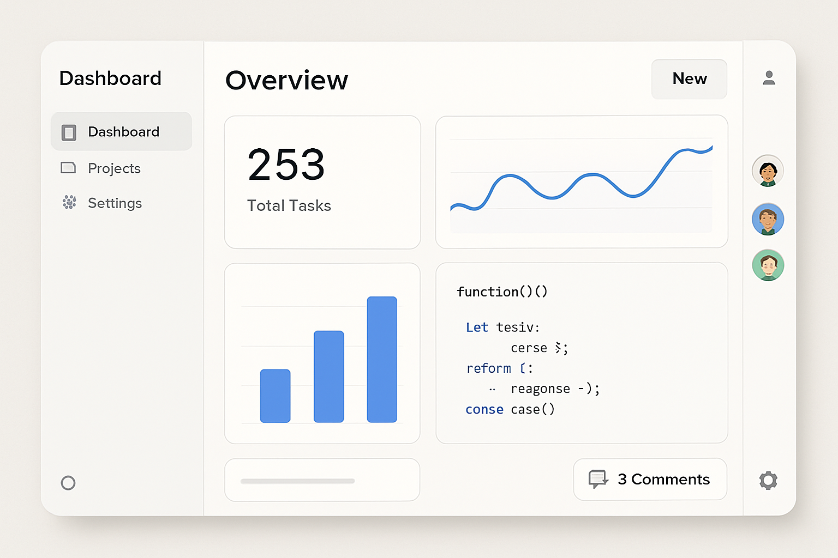Image resolution: width=838 pixels, height=558 pixels.
Task: Open Projects via the document icon
Action: [x=69, y=168]
